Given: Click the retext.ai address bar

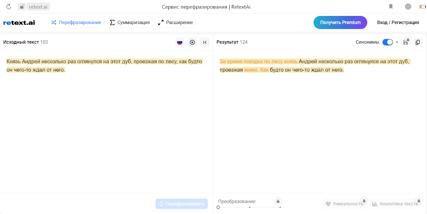Looking at the screenshot, I should (x=38, y=7).
